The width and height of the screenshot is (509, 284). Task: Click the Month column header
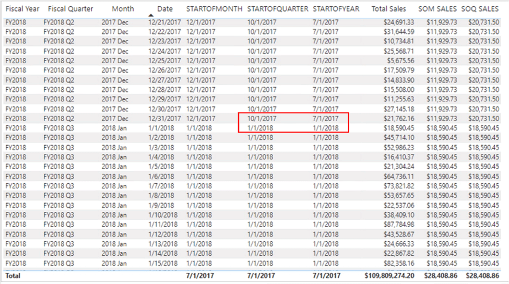pyautogui.click(x=123, y=9)
